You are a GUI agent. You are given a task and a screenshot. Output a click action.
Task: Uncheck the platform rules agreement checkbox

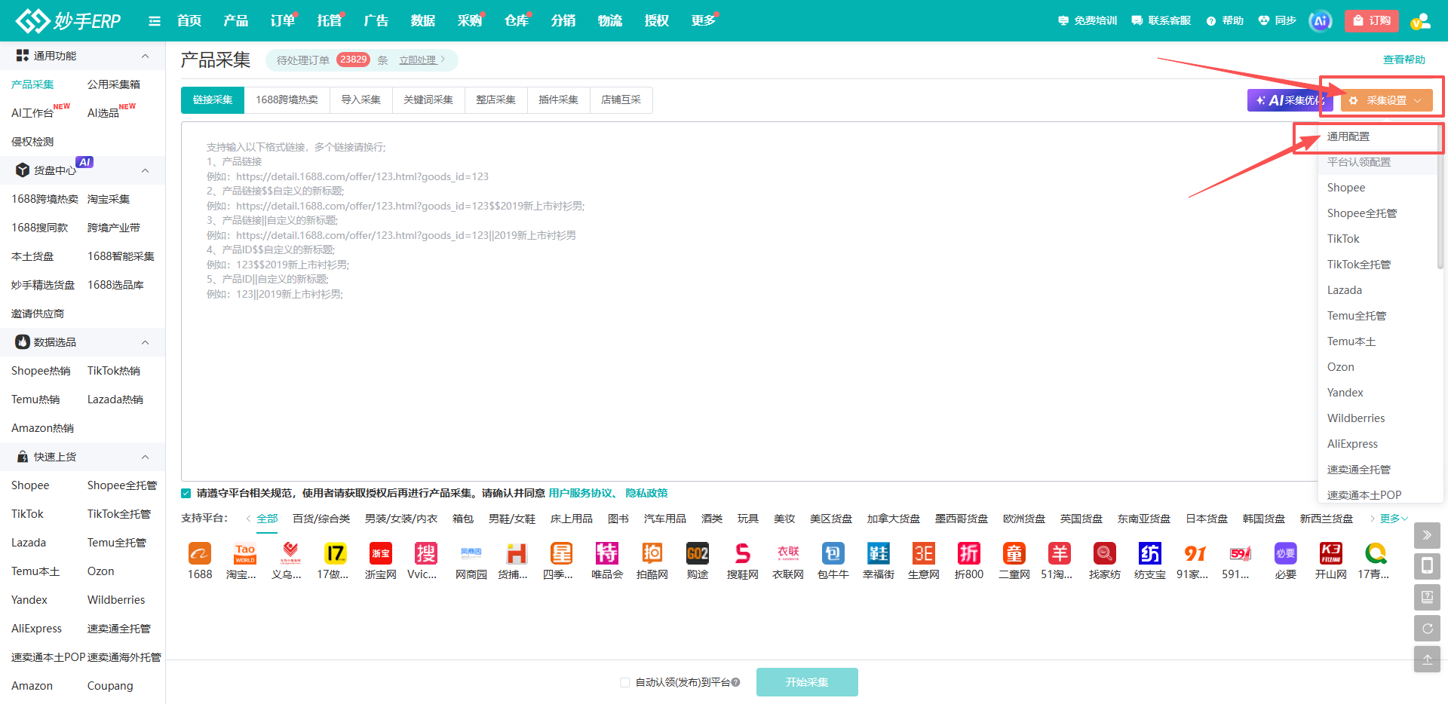coord(186,493)
